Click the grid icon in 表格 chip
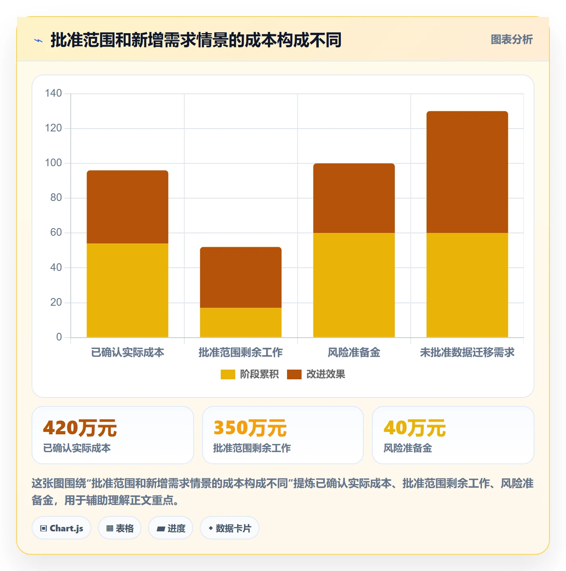The height and width of the screenshot is (571, 566). coord(110,529)
